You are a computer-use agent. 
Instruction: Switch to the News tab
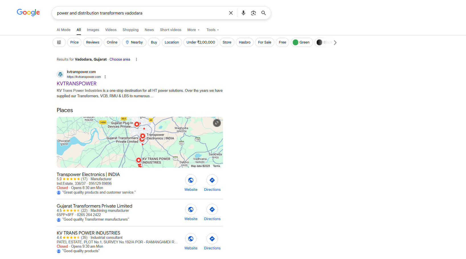149,30
